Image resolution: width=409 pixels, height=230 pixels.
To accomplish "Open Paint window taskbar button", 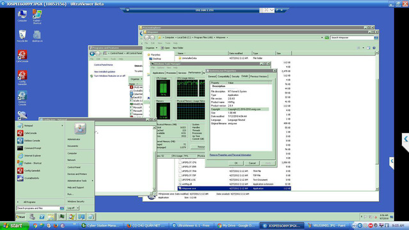I will tap(327, 226).
